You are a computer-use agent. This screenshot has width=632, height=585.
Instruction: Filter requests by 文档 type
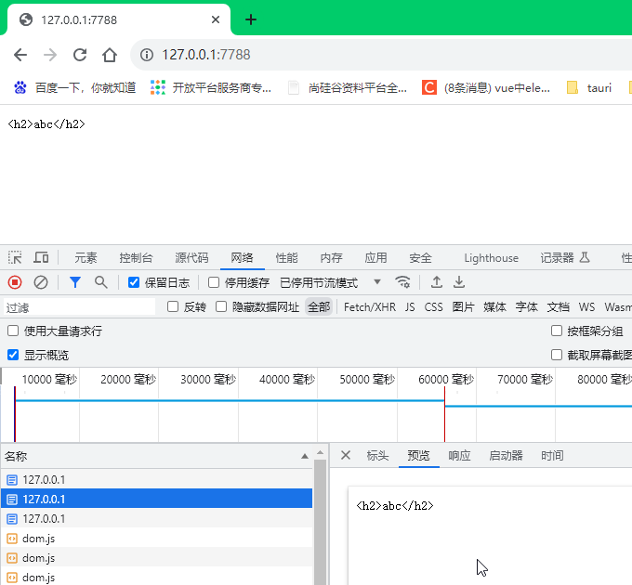[558, 307]
